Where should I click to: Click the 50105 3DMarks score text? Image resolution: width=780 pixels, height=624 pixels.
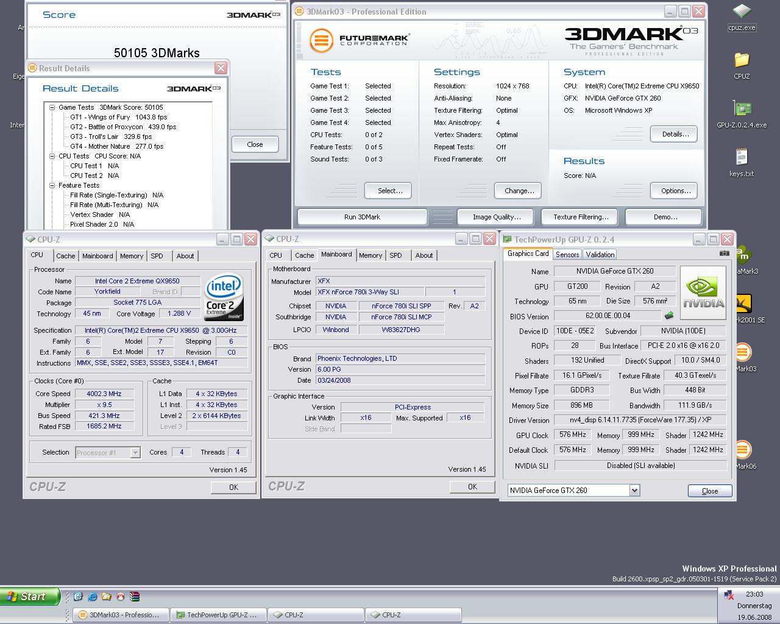coord(157,52)
